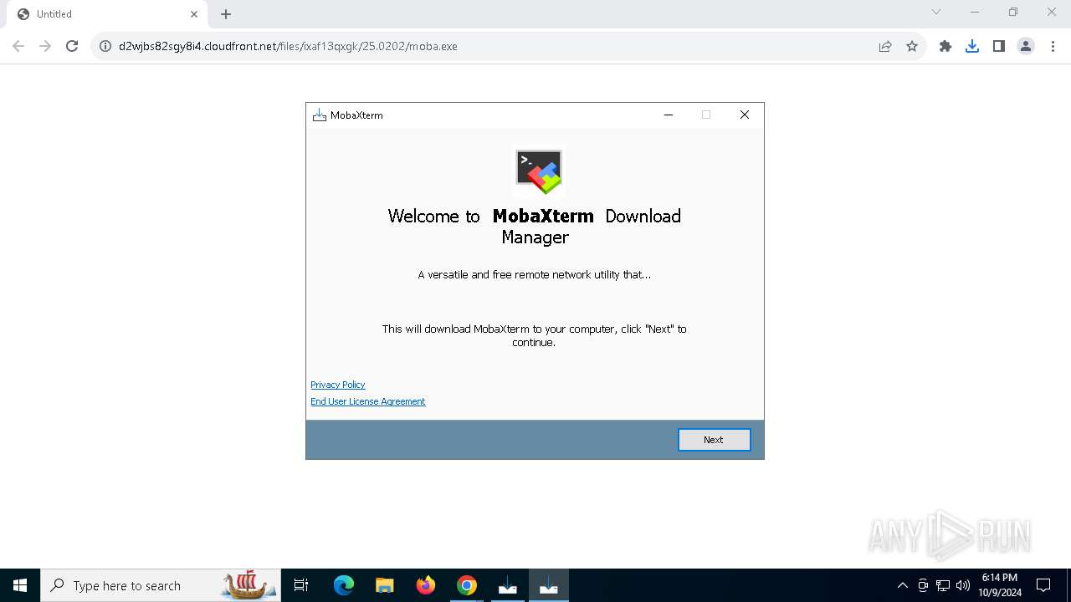Minimize the MobaXterm installer window

(x=669, y=115)
